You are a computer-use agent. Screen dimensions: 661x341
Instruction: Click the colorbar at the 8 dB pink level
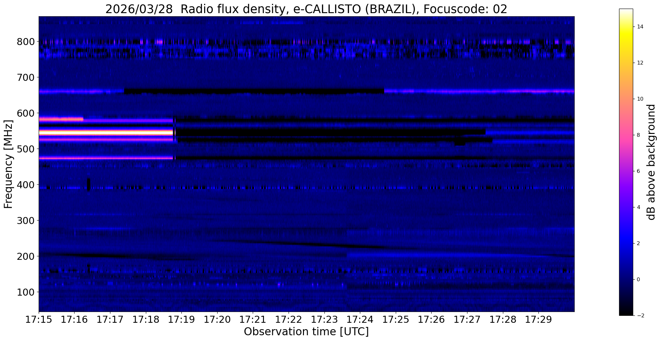click(x=626, y=135)
